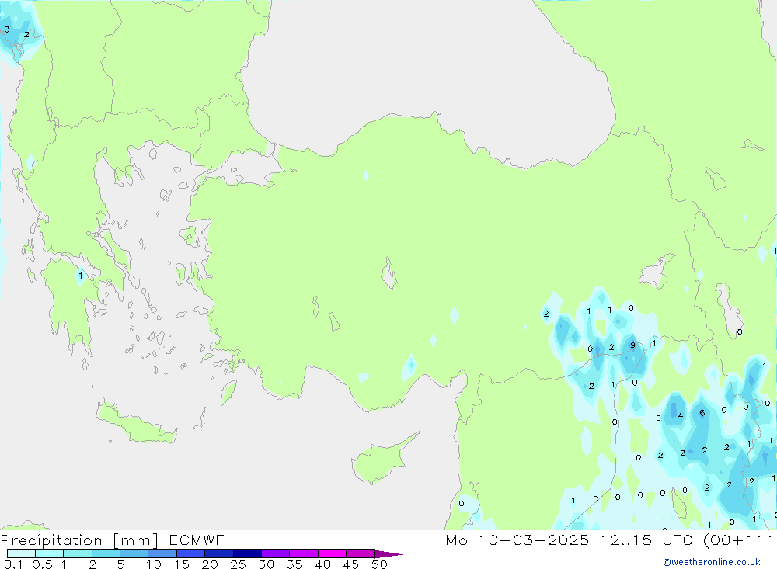Click the '4' precipitation value on map

pos(681,415)
